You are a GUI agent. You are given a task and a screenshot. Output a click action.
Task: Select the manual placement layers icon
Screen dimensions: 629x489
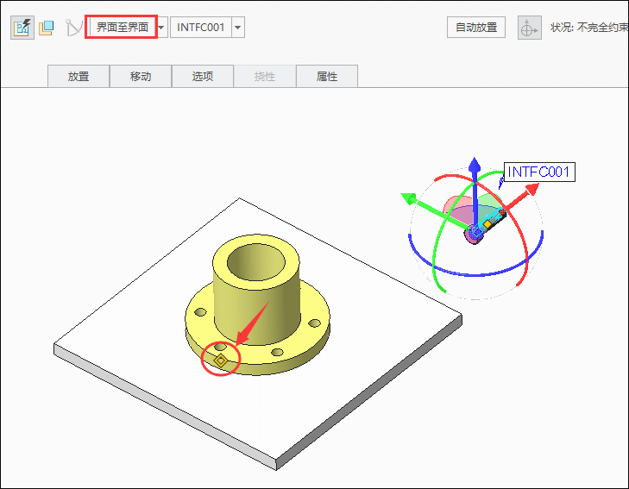(x=47, y=28)
